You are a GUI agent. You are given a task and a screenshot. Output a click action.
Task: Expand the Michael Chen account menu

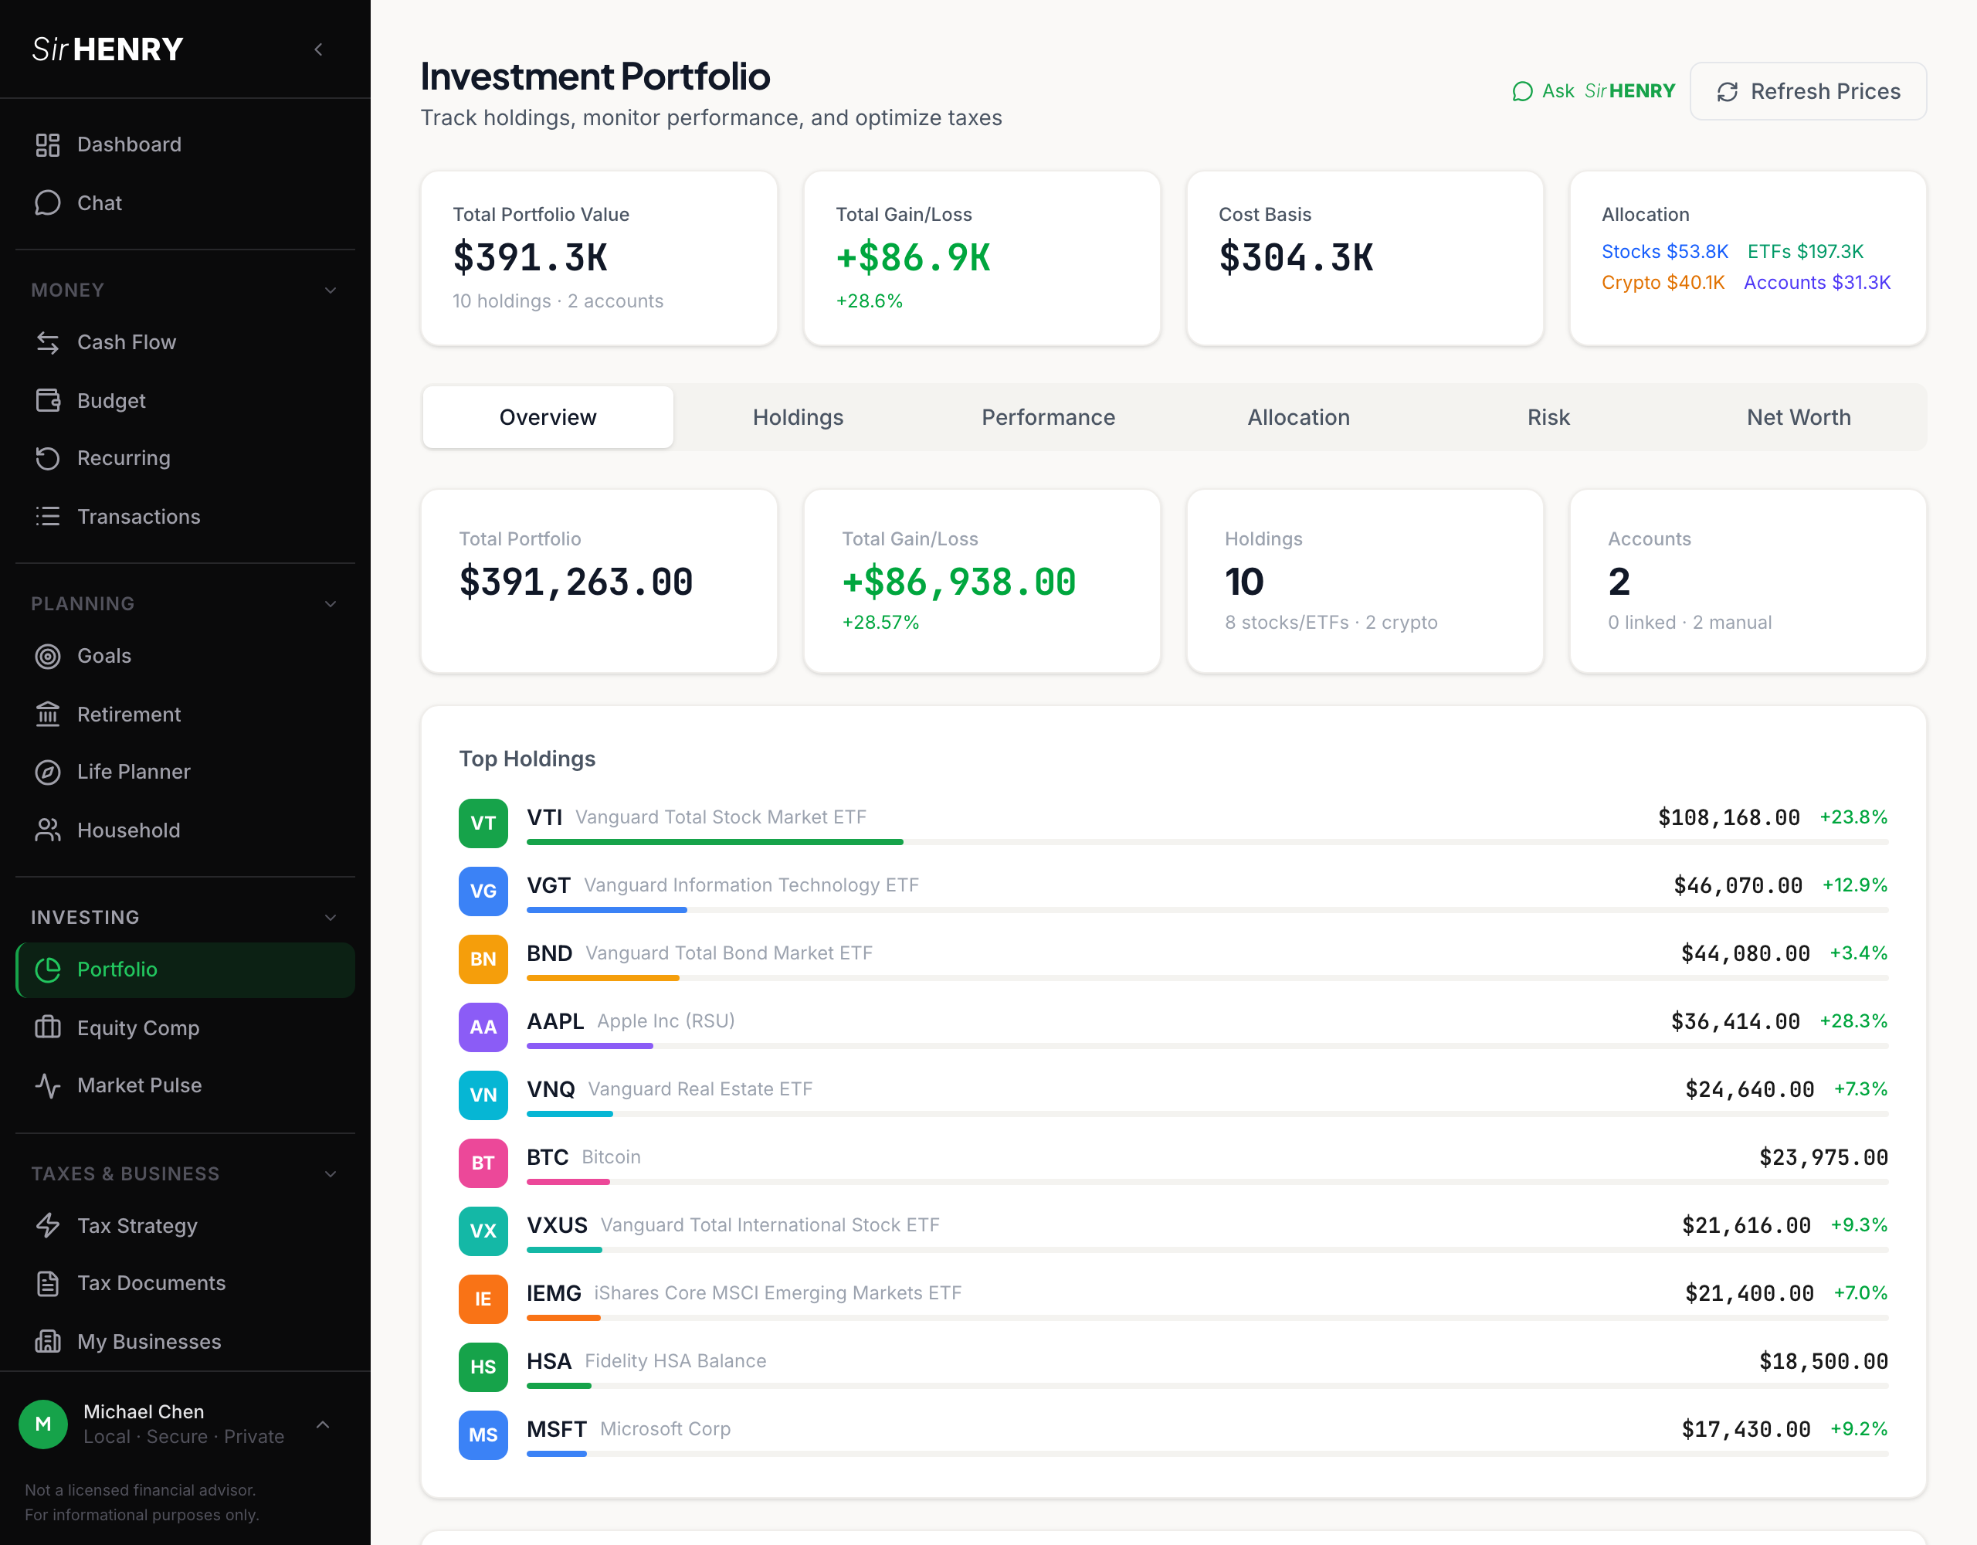click(323, 1424)
